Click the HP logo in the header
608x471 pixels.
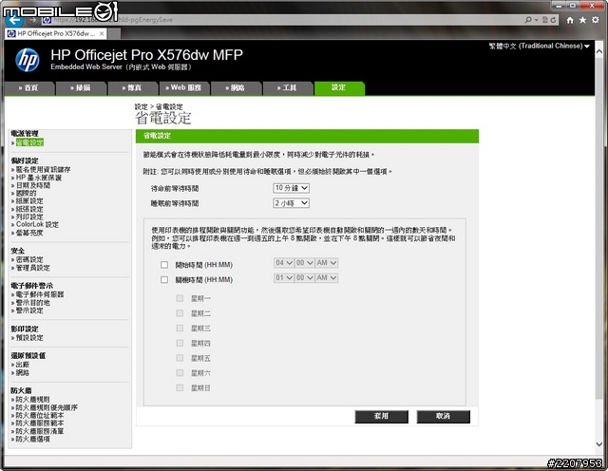28,60
